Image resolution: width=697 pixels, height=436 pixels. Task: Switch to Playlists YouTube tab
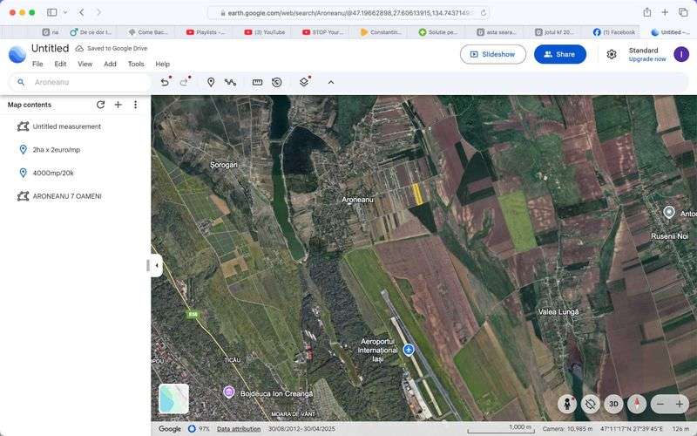pos(206,32)
